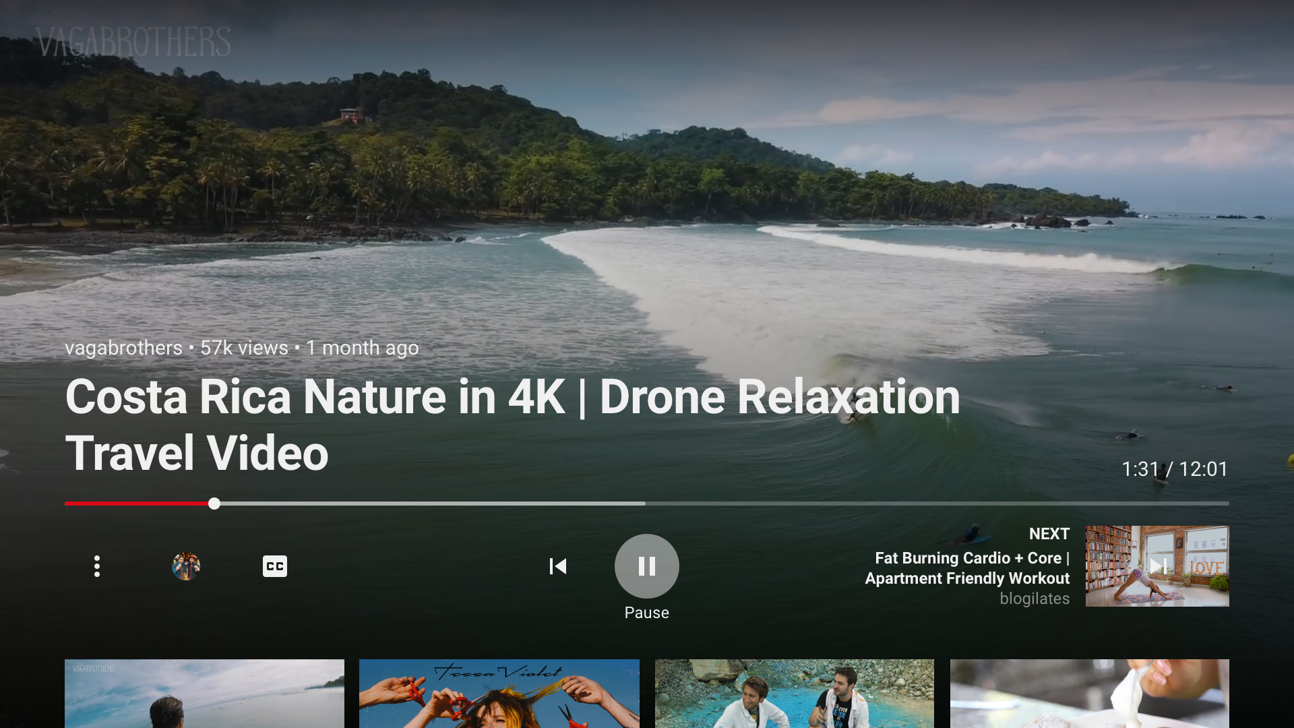
Task: Open the Tessa Violet suggested video thumbnail
Action: tap(499, 694)
